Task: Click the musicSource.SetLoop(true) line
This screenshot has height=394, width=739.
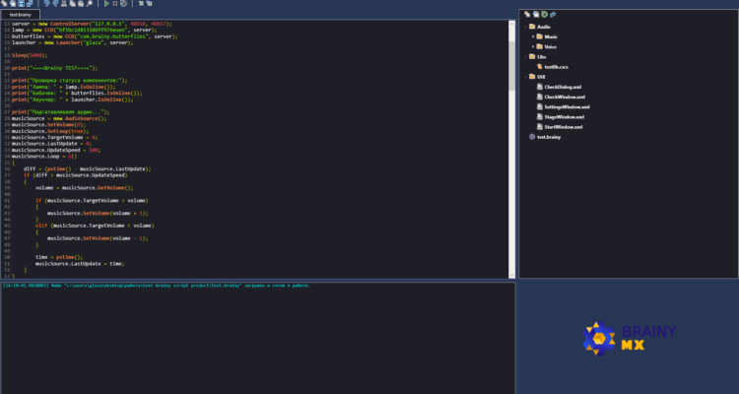Action: 50,131
